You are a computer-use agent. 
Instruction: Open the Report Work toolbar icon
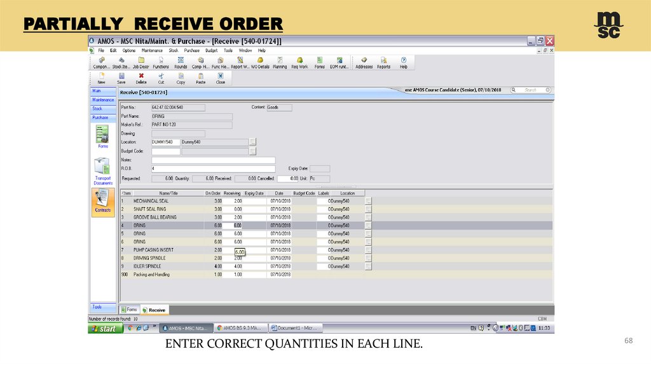pyautogui.click(x=240, y=63)
